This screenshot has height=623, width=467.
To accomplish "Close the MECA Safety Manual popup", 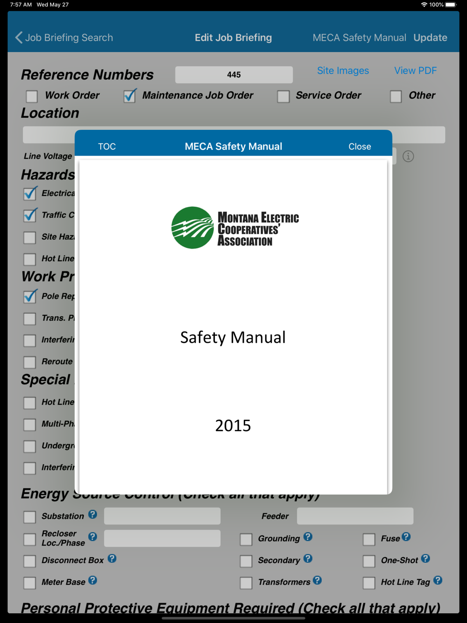I will click(360, 146).
